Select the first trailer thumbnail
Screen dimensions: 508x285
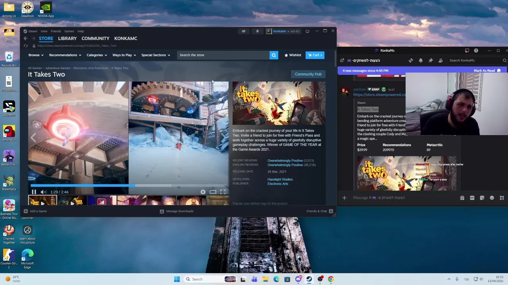point(42,201)
